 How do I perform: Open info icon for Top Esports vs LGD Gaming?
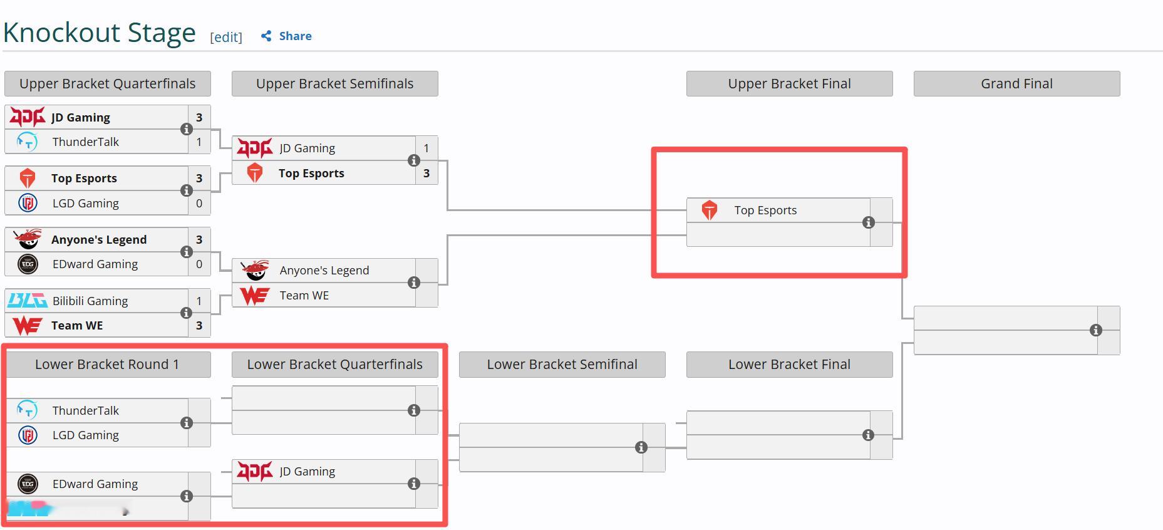point(187,190)
